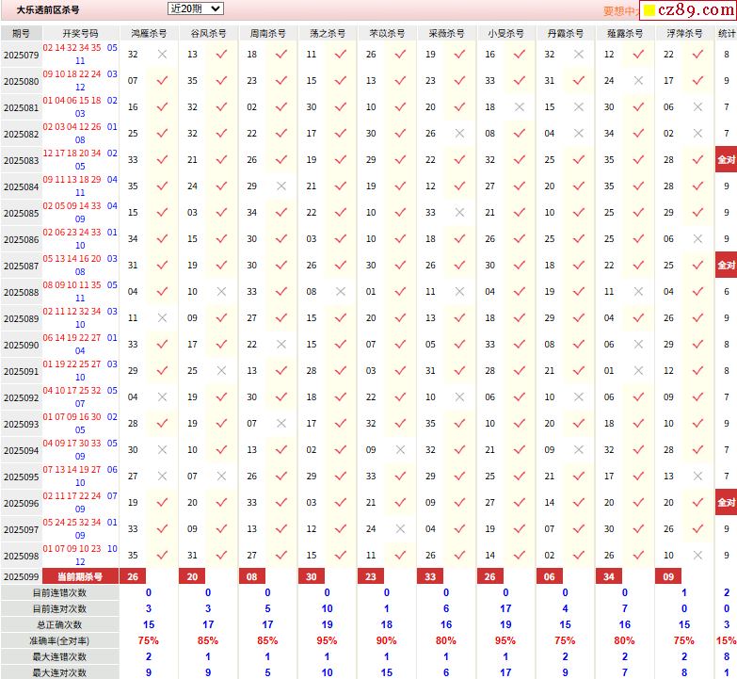This screenshot has width=737, height=679.
Task: Click the 鸿雁杀号 column header
Action: 149,33
